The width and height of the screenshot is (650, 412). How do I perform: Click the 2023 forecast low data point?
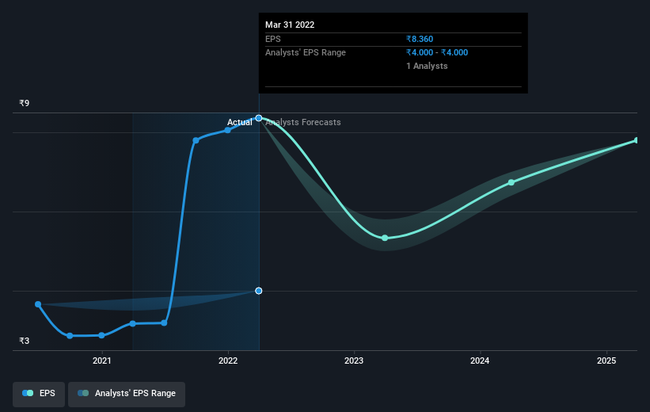[x=385, y=238]
